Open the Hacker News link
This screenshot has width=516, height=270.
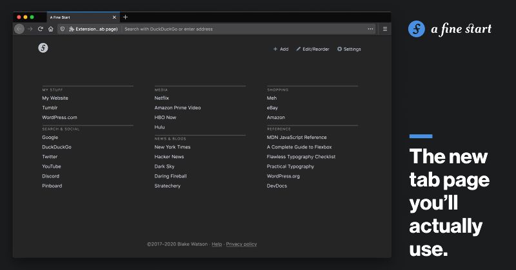click(169, 157)
